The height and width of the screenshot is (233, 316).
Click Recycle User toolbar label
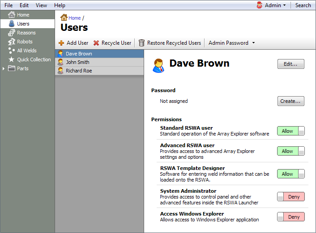116,43
